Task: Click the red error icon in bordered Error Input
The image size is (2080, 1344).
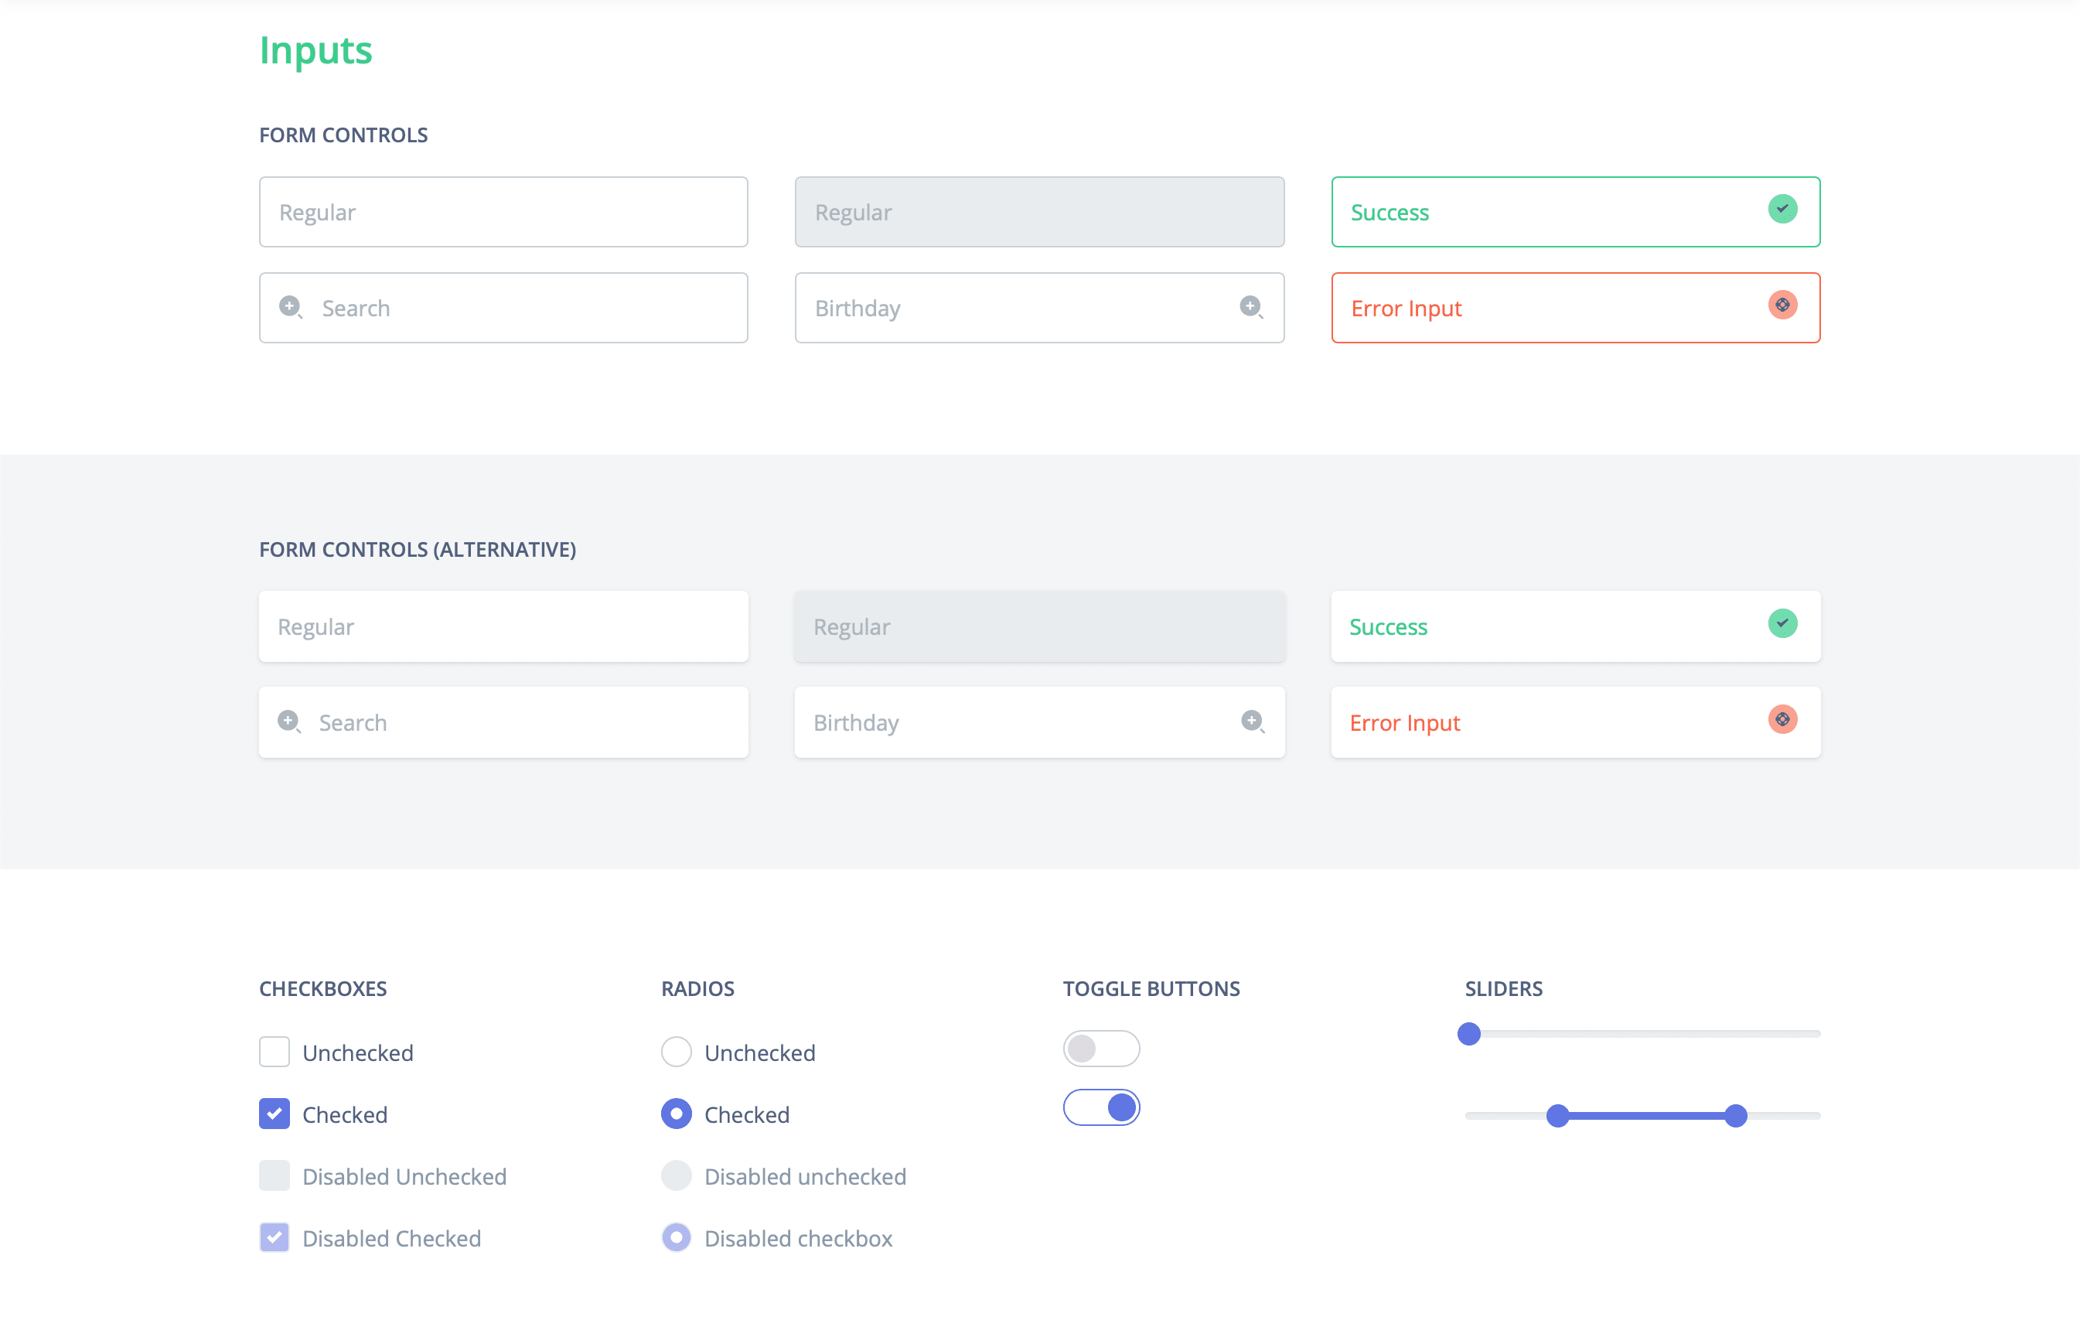Action: click(x=1782, y=305)
